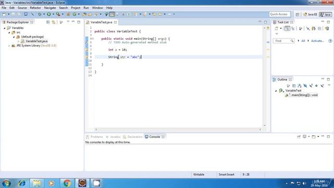Click Collapse All in Package Explorer

[48, 22]
